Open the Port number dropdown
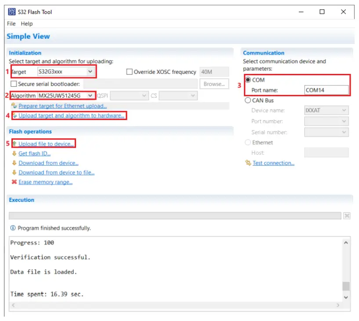This screenshot has height=321, width=359. pos(326,121)
